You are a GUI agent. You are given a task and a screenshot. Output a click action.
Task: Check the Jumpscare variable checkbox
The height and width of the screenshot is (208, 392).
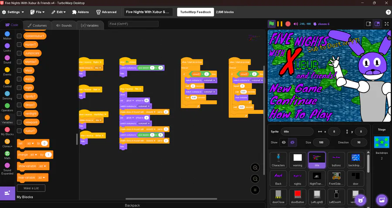[19, 53]
